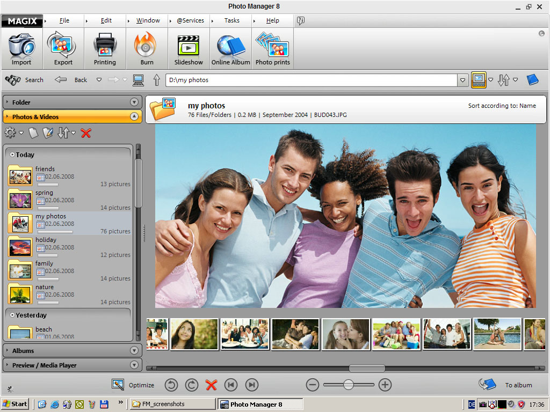The width and height of the screenshot is (550, 412).
Task: Launch the Slideshow feature
Action: click(189, 48)
